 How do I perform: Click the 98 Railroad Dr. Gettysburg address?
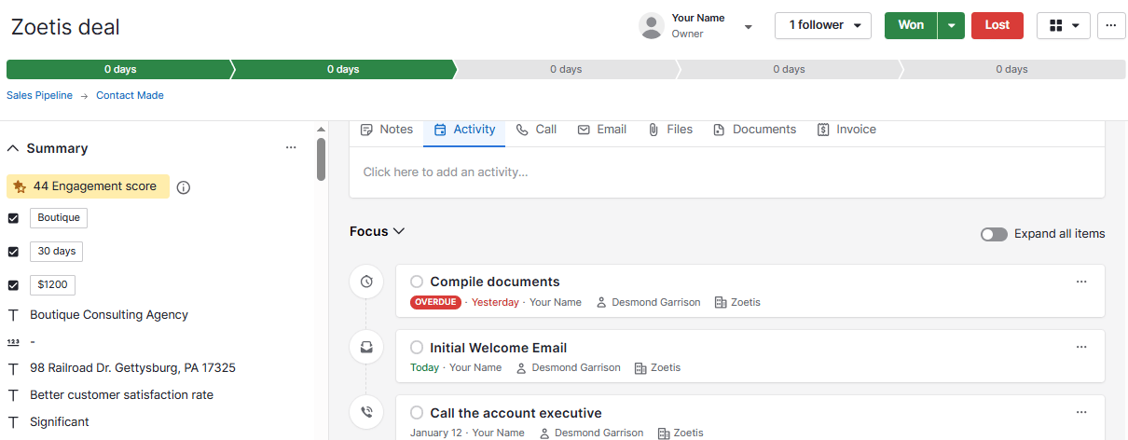pyautogui.click(x=132, y=368)
